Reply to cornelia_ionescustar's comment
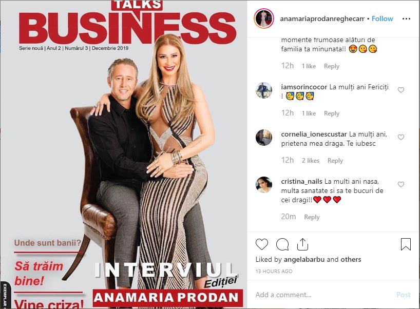 click(335, 161)
